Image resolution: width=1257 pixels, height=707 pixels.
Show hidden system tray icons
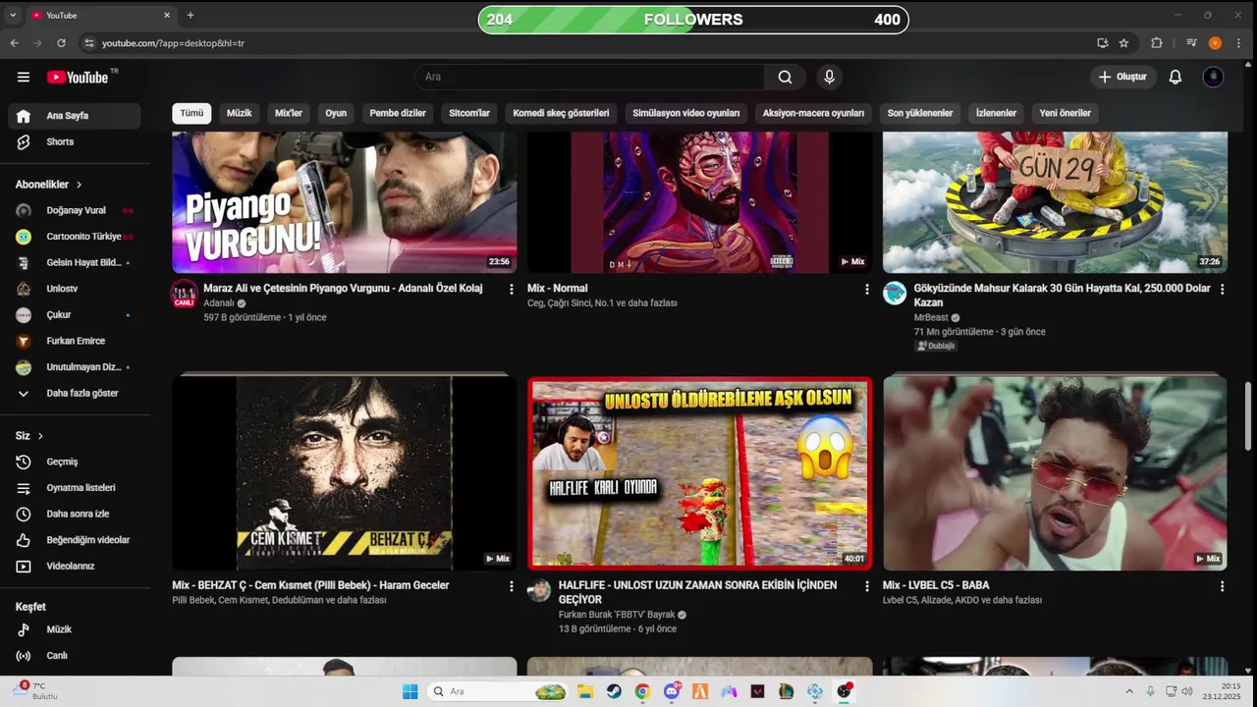[1129, 691]
